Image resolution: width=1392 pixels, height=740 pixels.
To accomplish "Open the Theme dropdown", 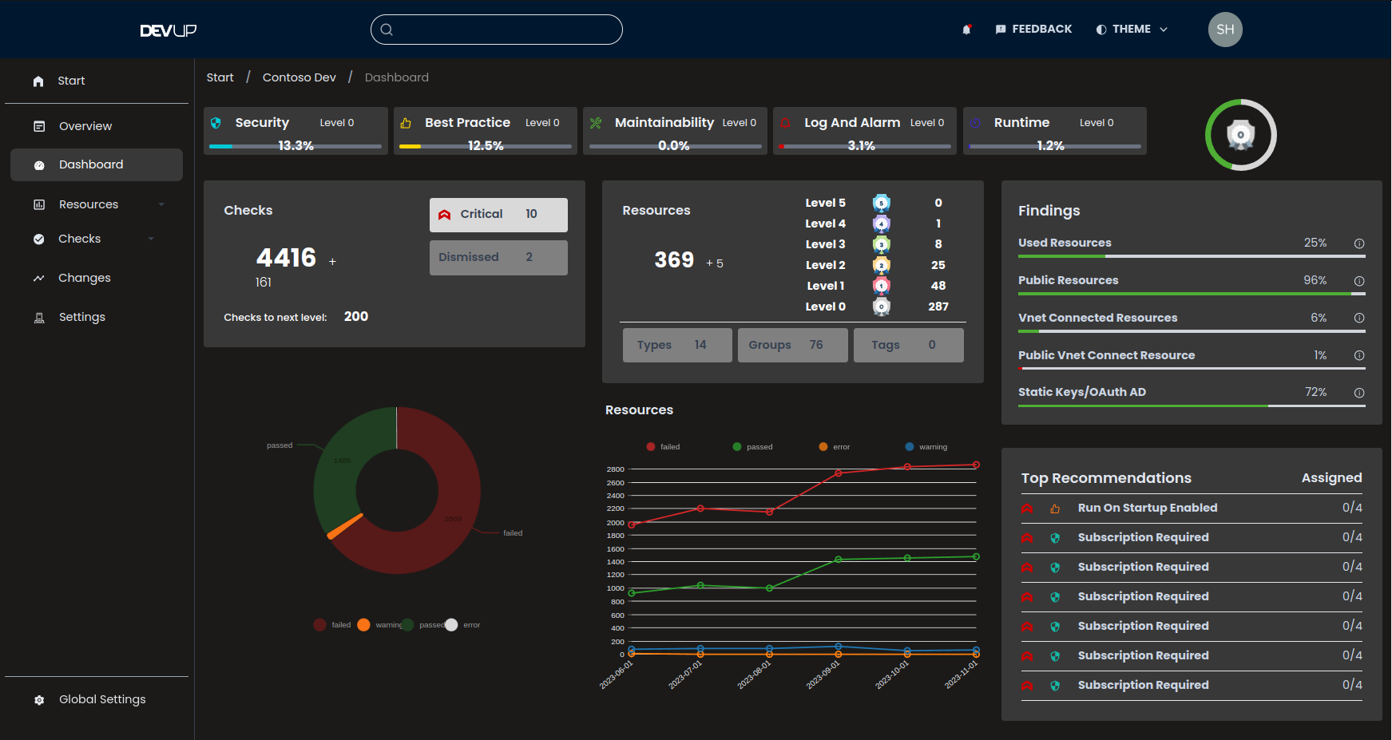I will click(1132, 30).
